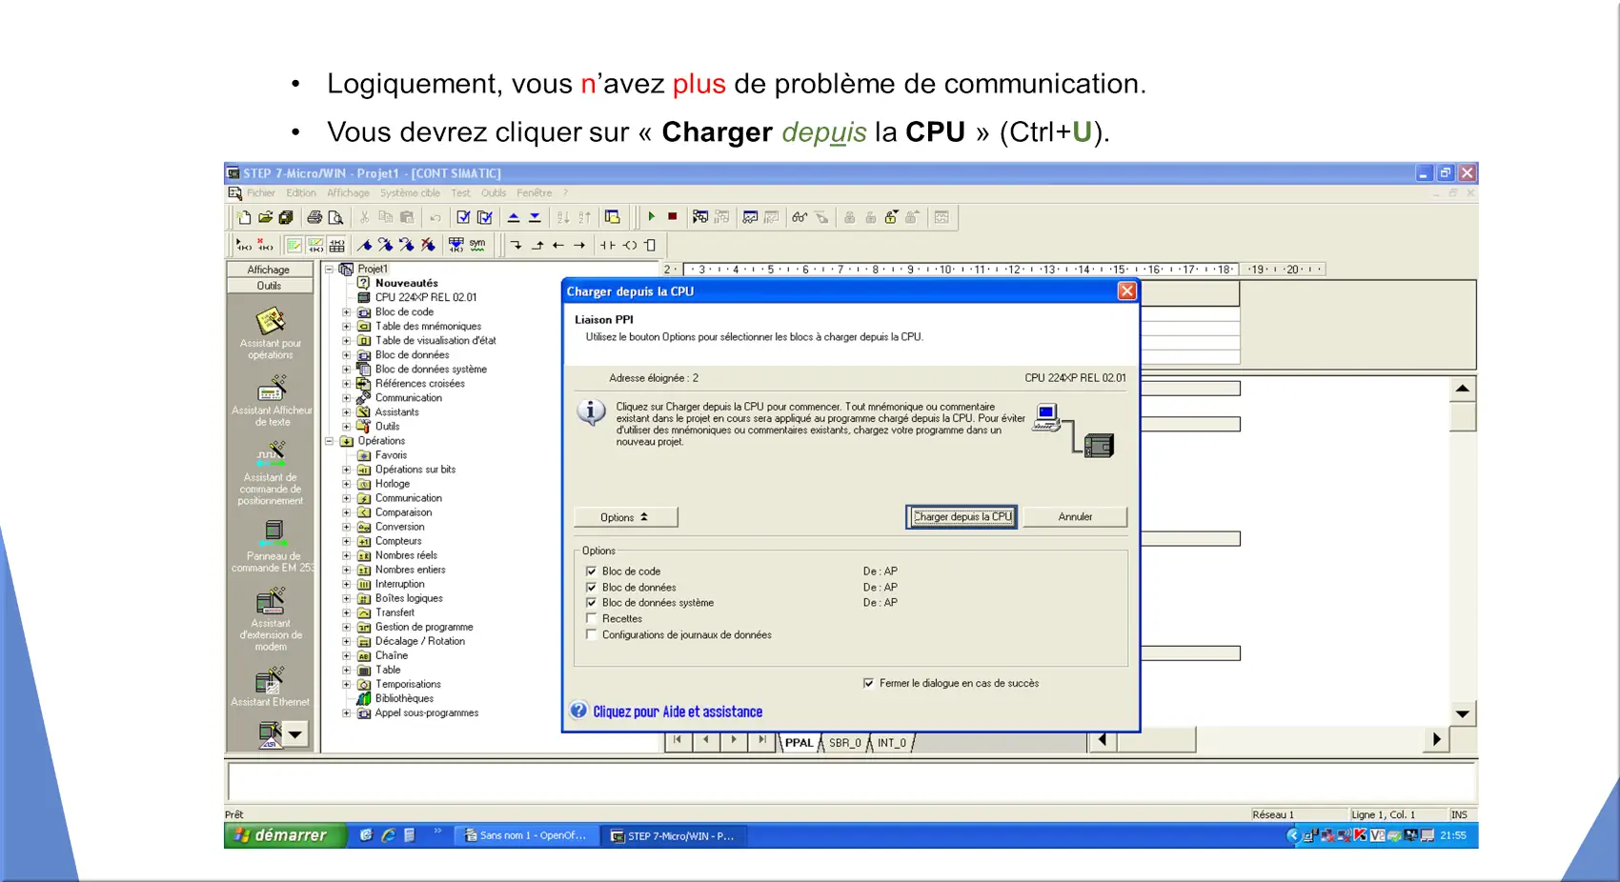Click the Open project folder icon

(x=265, y=217)
